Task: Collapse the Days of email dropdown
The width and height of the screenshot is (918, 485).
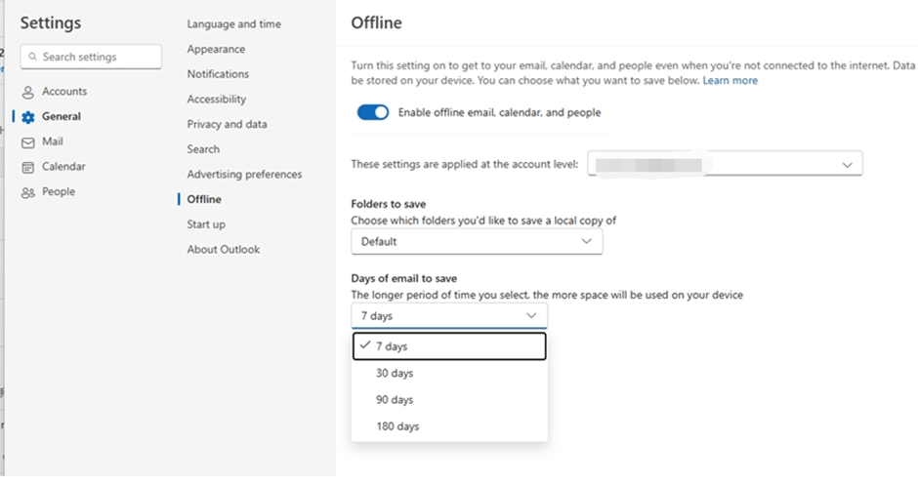Action: click(x=449, y=316)
